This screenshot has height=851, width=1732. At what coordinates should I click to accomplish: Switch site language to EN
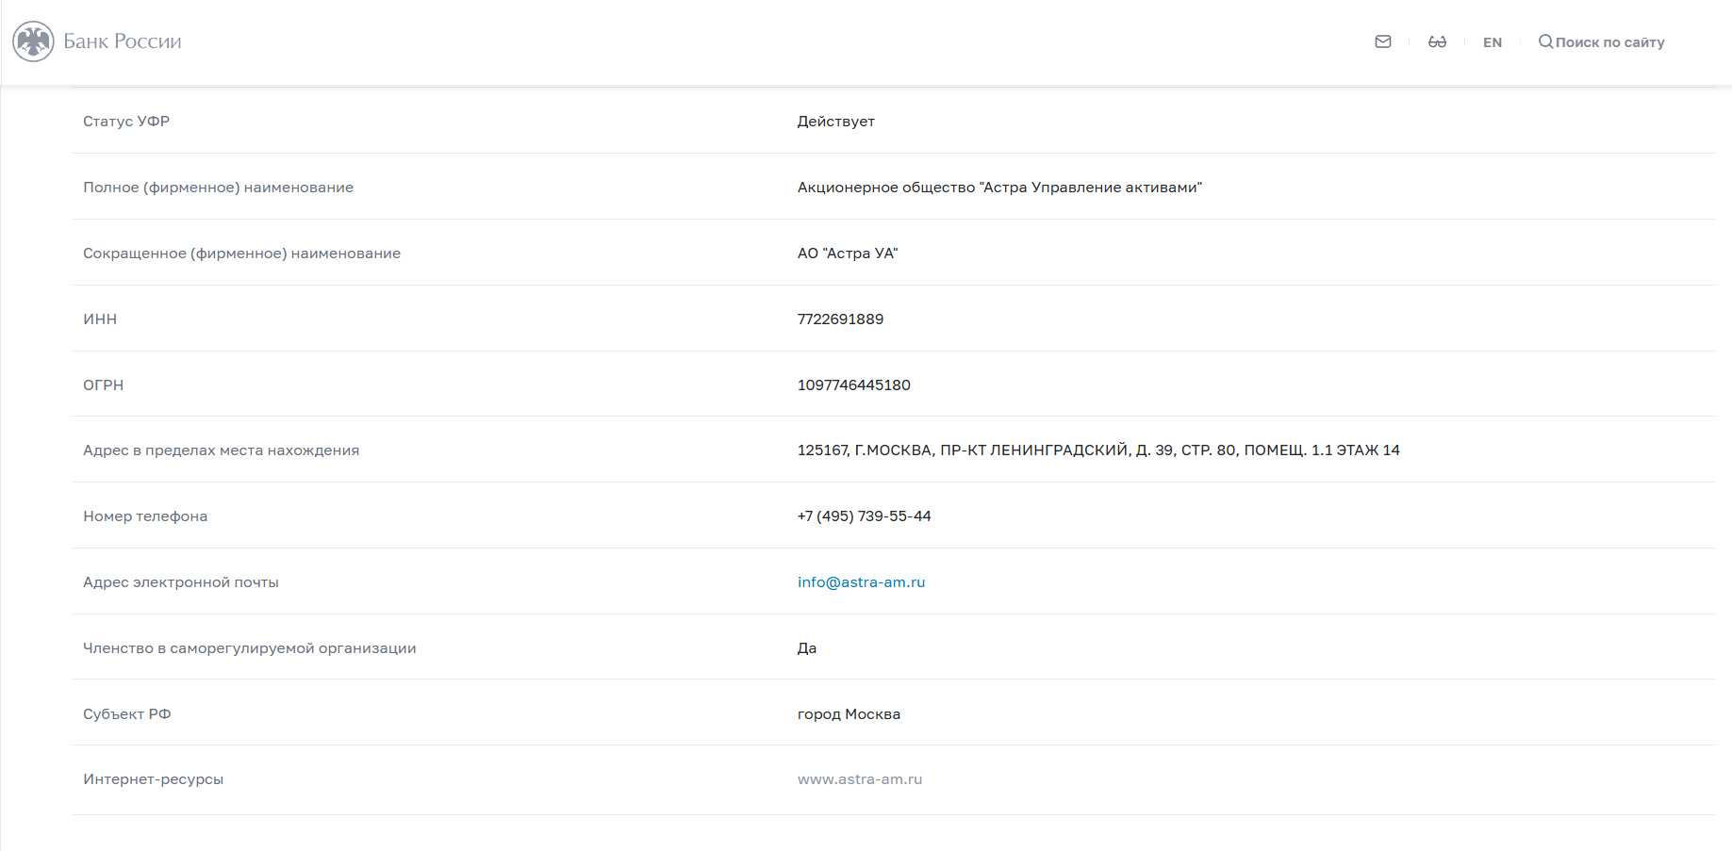1493,42
